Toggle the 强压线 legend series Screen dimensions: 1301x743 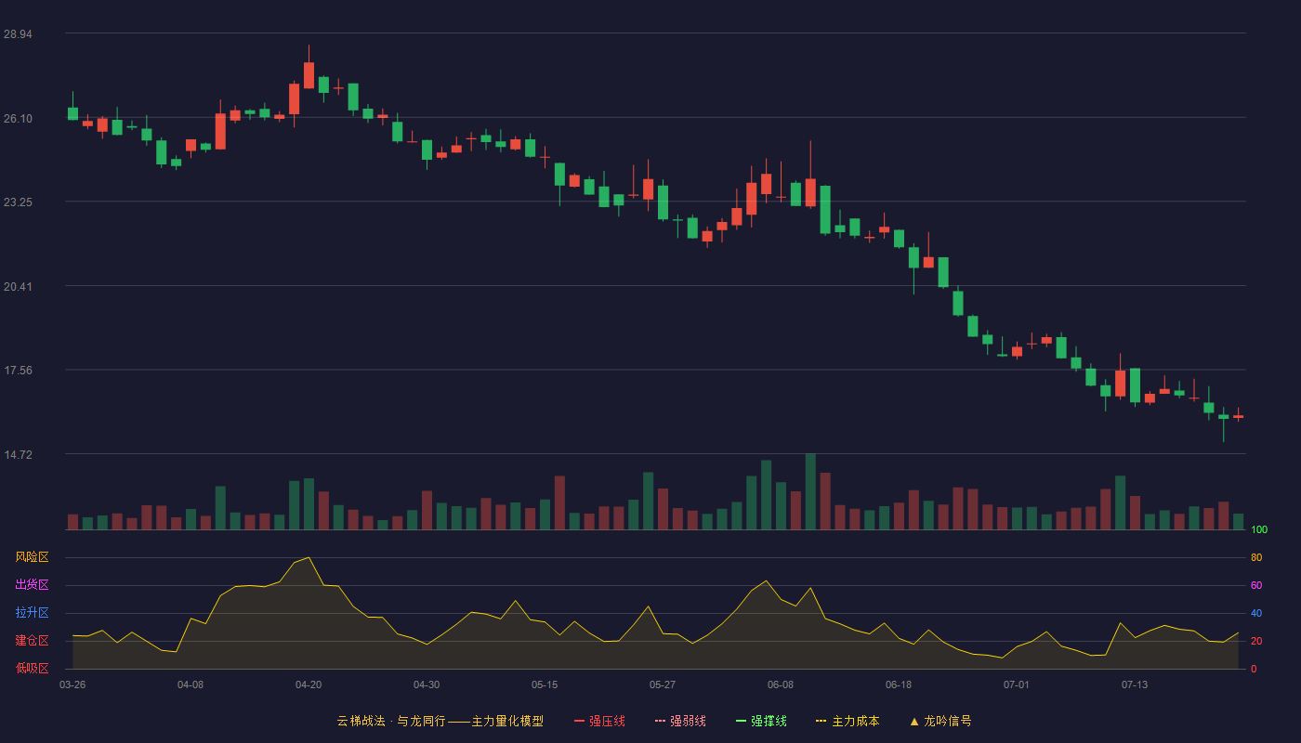(x=599, y=721)
